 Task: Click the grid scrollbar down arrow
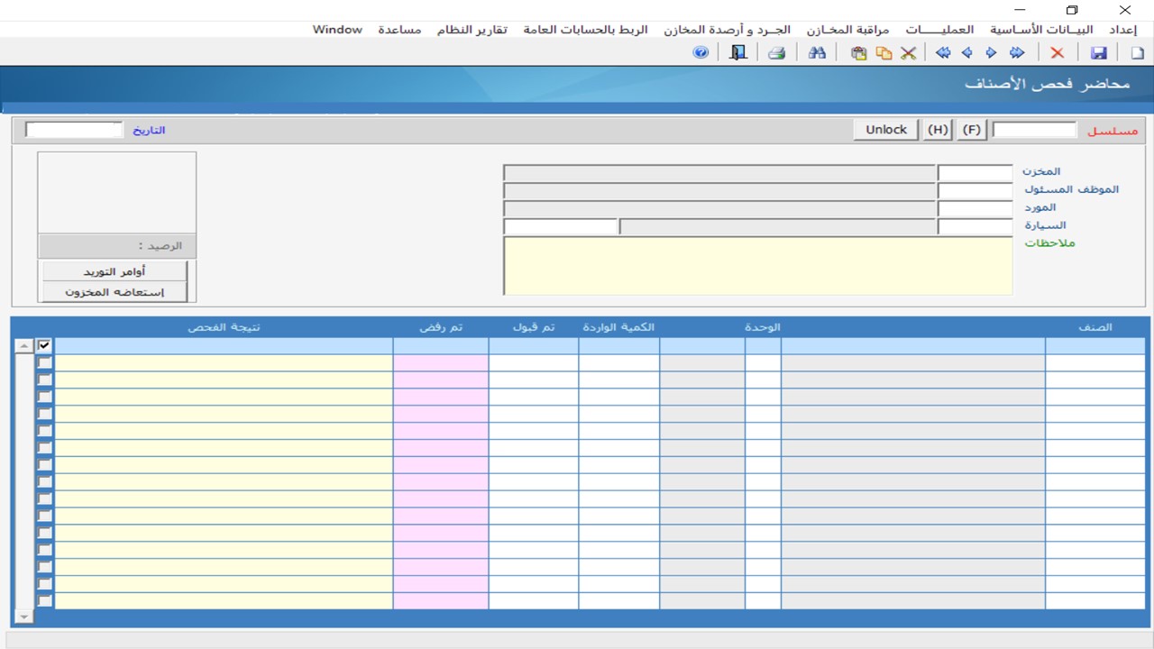(x=24, y=617)
